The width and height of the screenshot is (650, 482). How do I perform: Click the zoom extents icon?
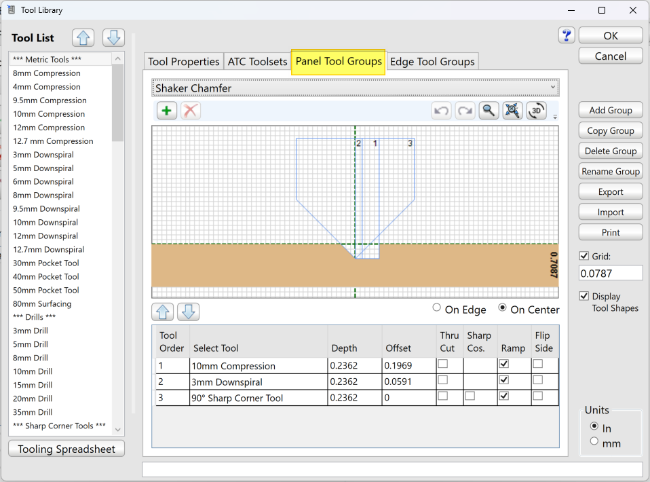(512, 111)
